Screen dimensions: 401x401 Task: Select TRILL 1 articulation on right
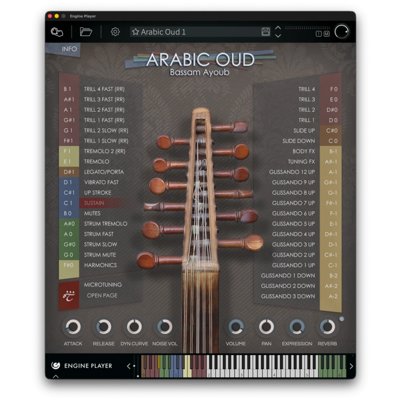306,120
